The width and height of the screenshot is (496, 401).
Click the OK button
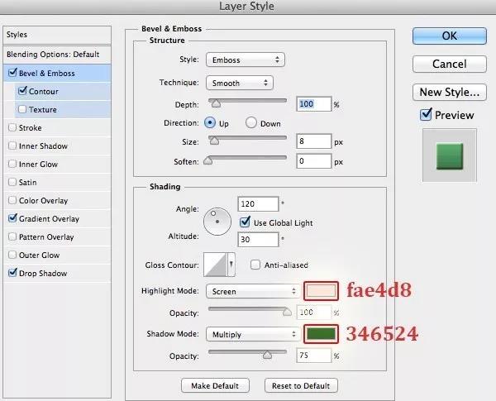450,36
